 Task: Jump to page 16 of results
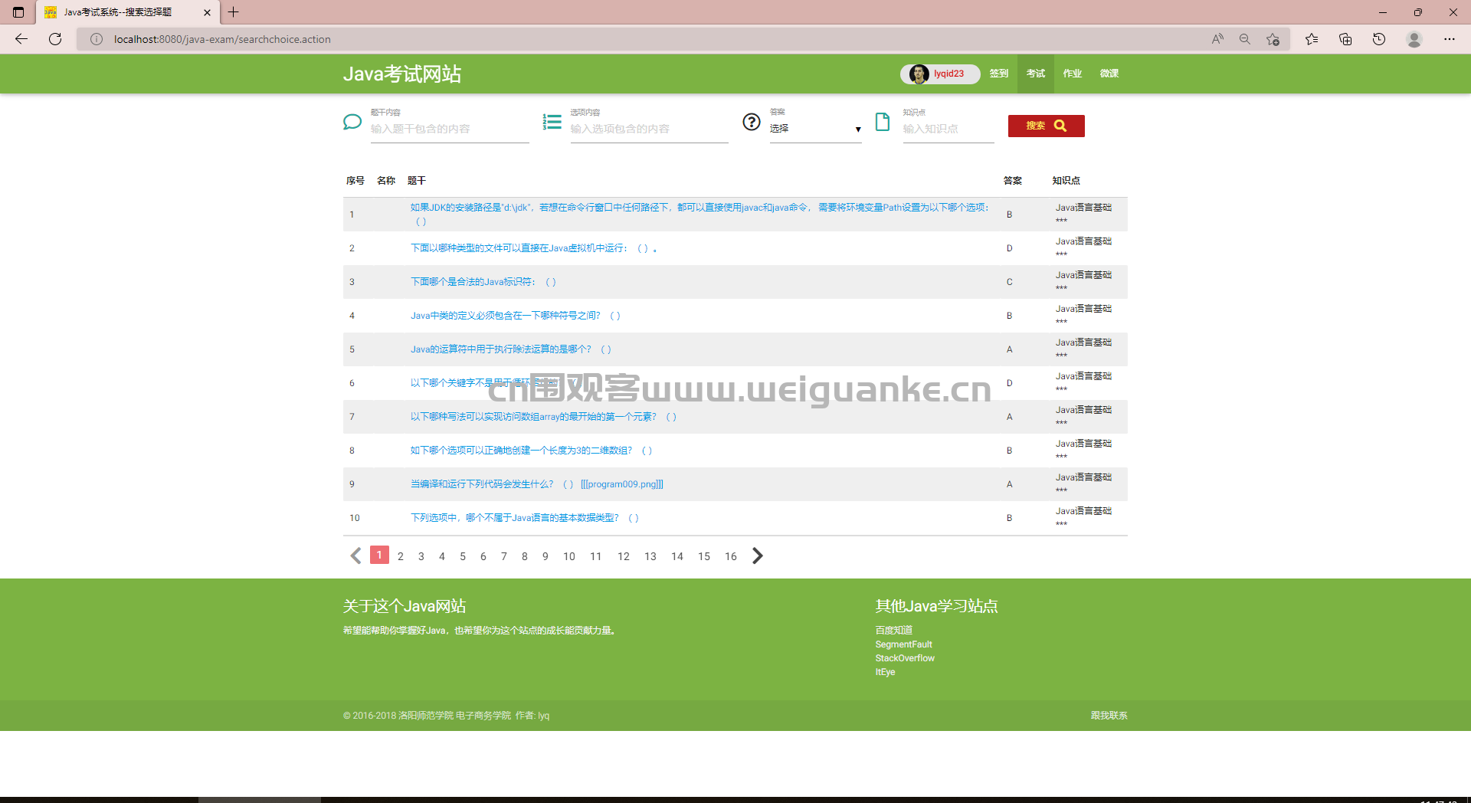pos(730,556)
